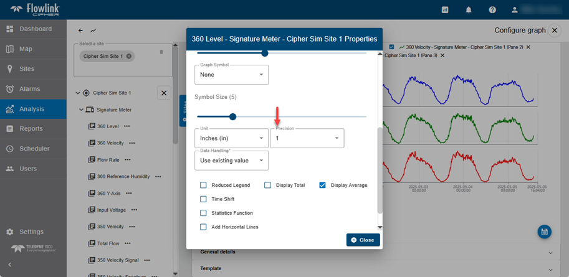Go to the Dashboard menu item
Viewport: 569px width, 277px height.
tap(35, 29)
